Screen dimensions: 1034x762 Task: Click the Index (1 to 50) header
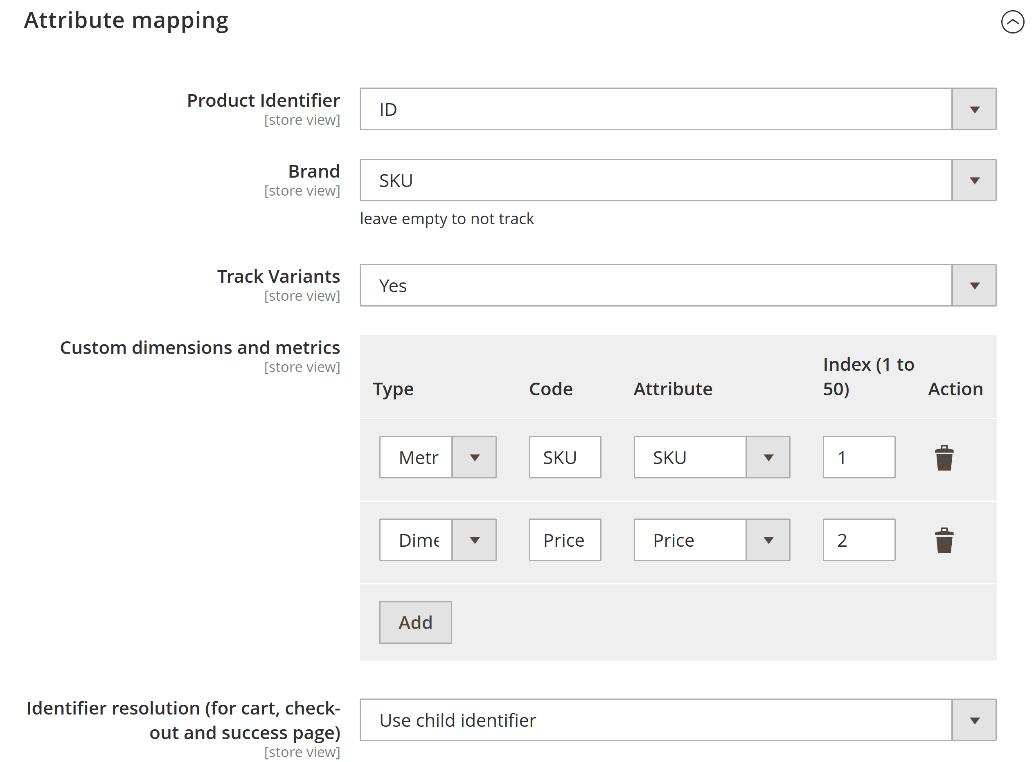[868, 376]
